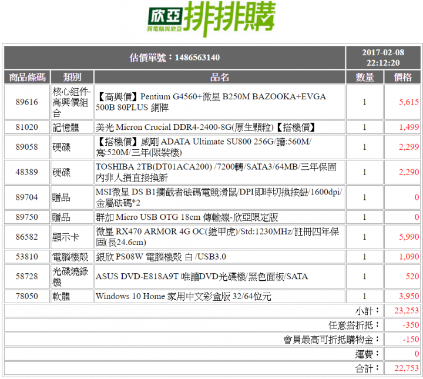Click barcode 89058
Screen dimensions: 423x379
pos(26,147)
